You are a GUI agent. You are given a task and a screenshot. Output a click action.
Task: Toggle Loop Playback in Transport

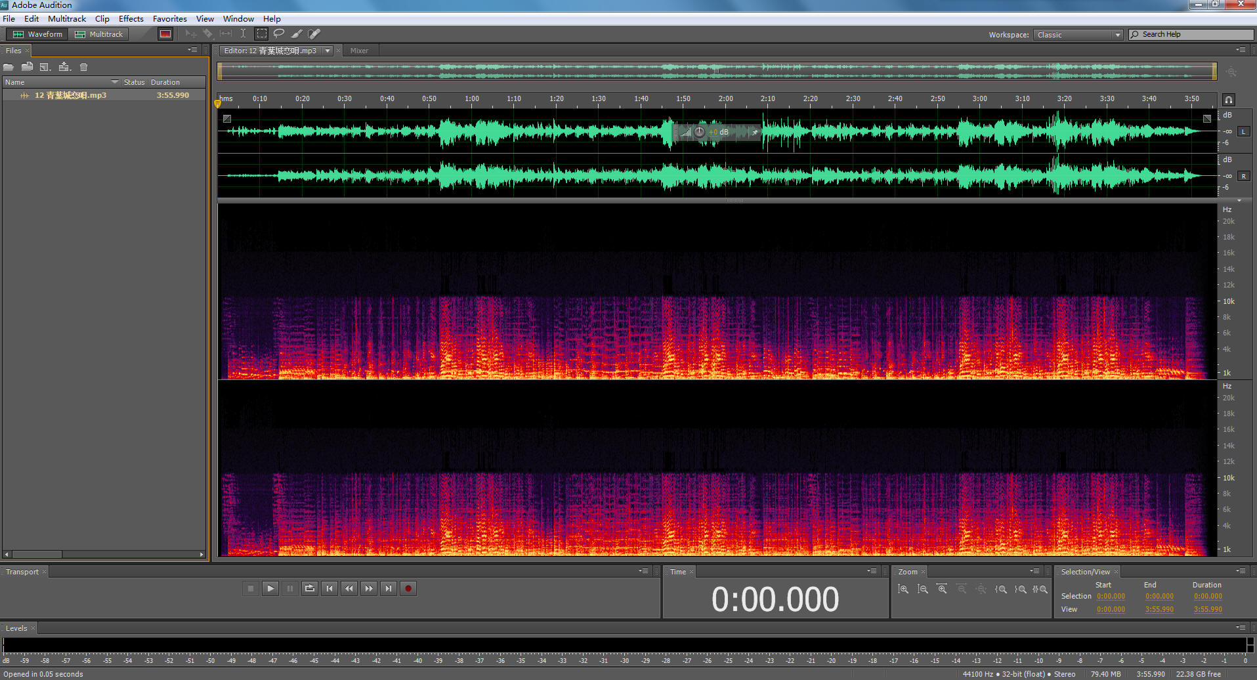[310, 589]
